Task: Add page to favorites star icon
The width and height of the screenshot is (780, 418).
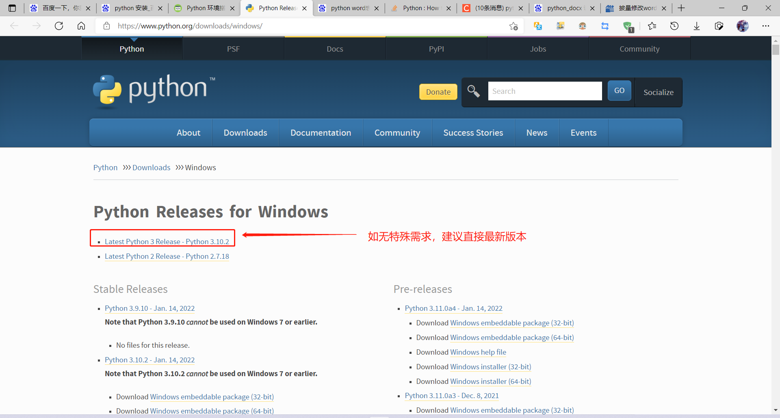Action: click(x=513, y=26)
